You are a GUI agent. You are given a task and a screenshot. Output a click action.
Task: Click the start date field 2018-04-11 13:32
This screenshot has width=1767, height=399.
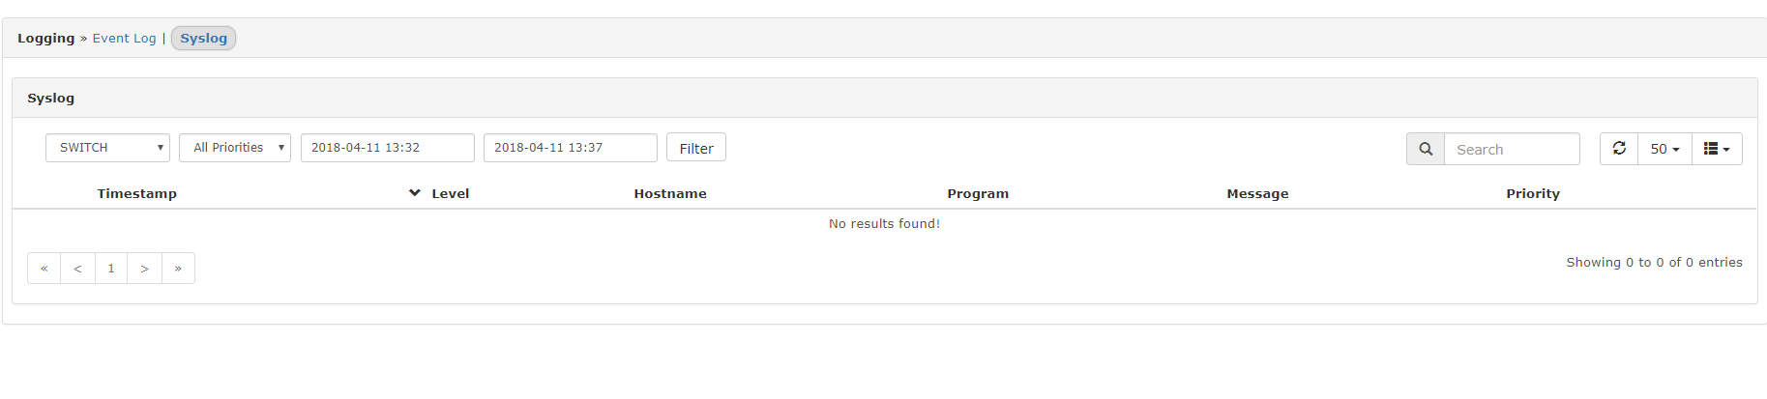pyautogui.click(x=387, y=148)
